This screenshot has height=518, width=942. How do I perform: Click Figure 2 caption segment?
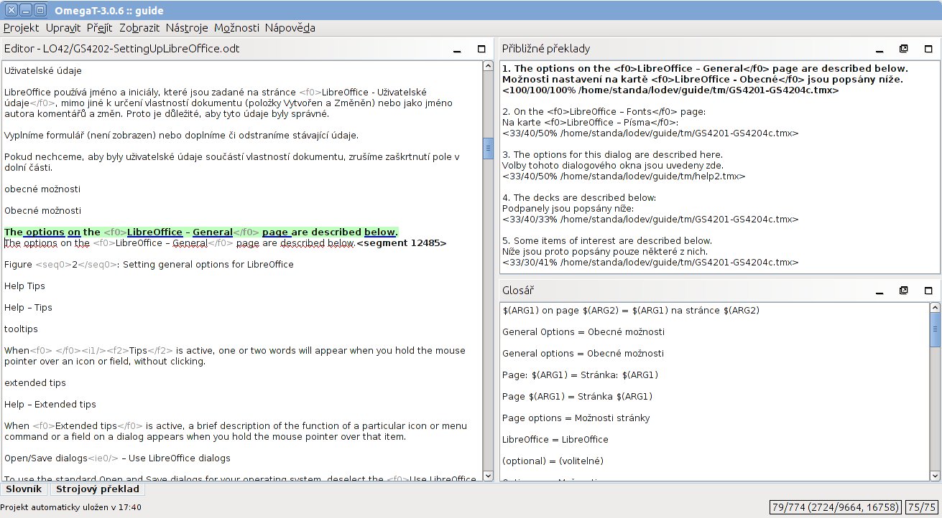[x=149, y=264]
